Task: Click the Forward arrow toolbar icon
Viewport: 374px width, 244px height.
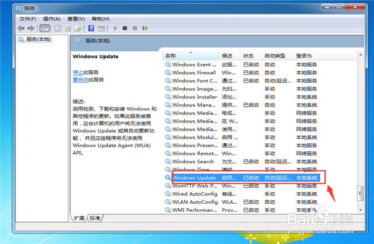Action: point(30,28)
